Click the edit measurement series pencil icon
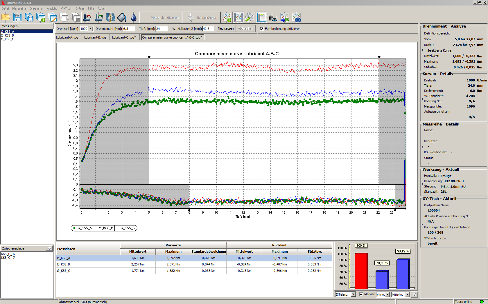The height and width of the screenshot is (304, 488). pyautogui.click(x=52, y=17)
